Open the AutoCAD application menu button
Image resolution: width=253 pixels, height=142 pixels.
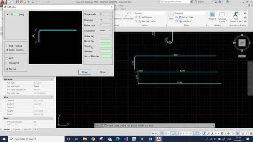coord(3,2)
